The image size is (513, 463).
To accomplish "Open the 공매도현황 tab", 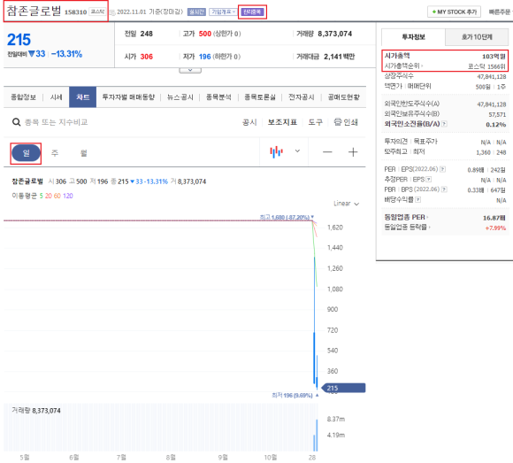I will 343,96.
